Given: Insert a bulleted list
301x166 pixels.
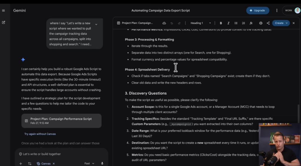Looking at the screenshot, I should tap(236, 23).
